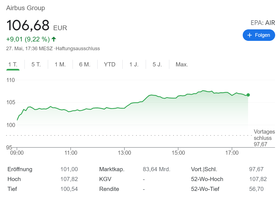279x206 pixels.
Task: Switch to the 5 T. chart range
Action: pos(36,64)
